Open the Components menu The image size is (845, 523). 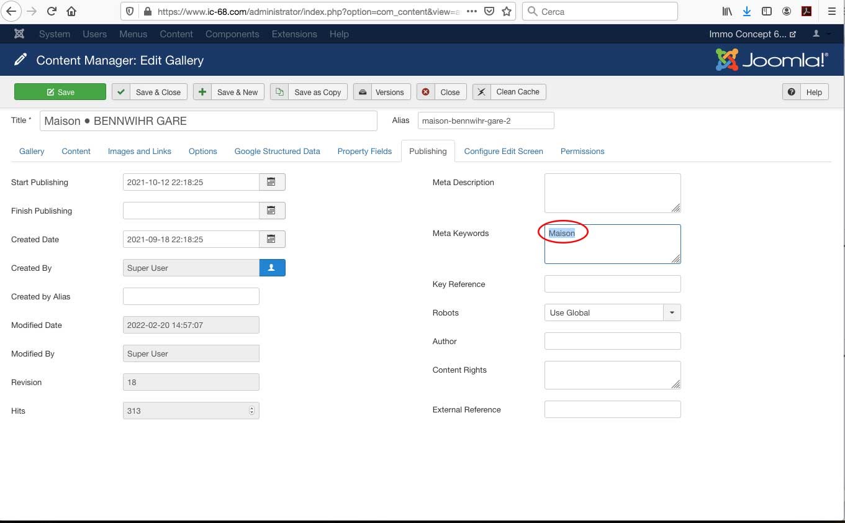(232, 34)
